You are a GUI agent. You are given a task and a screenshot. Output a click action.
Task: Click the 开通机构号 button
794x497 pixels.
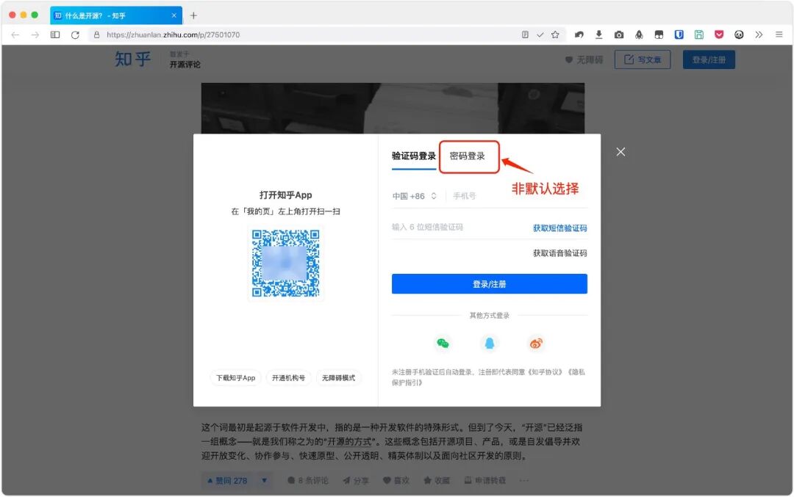[x=289, y=378]
